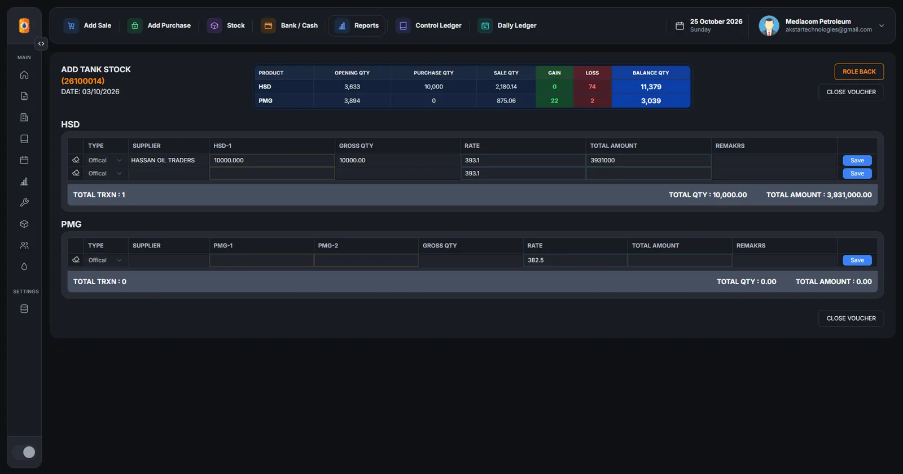Save the HASSAN OIL TRADERS HSD entry
This screenshot has width=903, height=474.
coord(857,160)
